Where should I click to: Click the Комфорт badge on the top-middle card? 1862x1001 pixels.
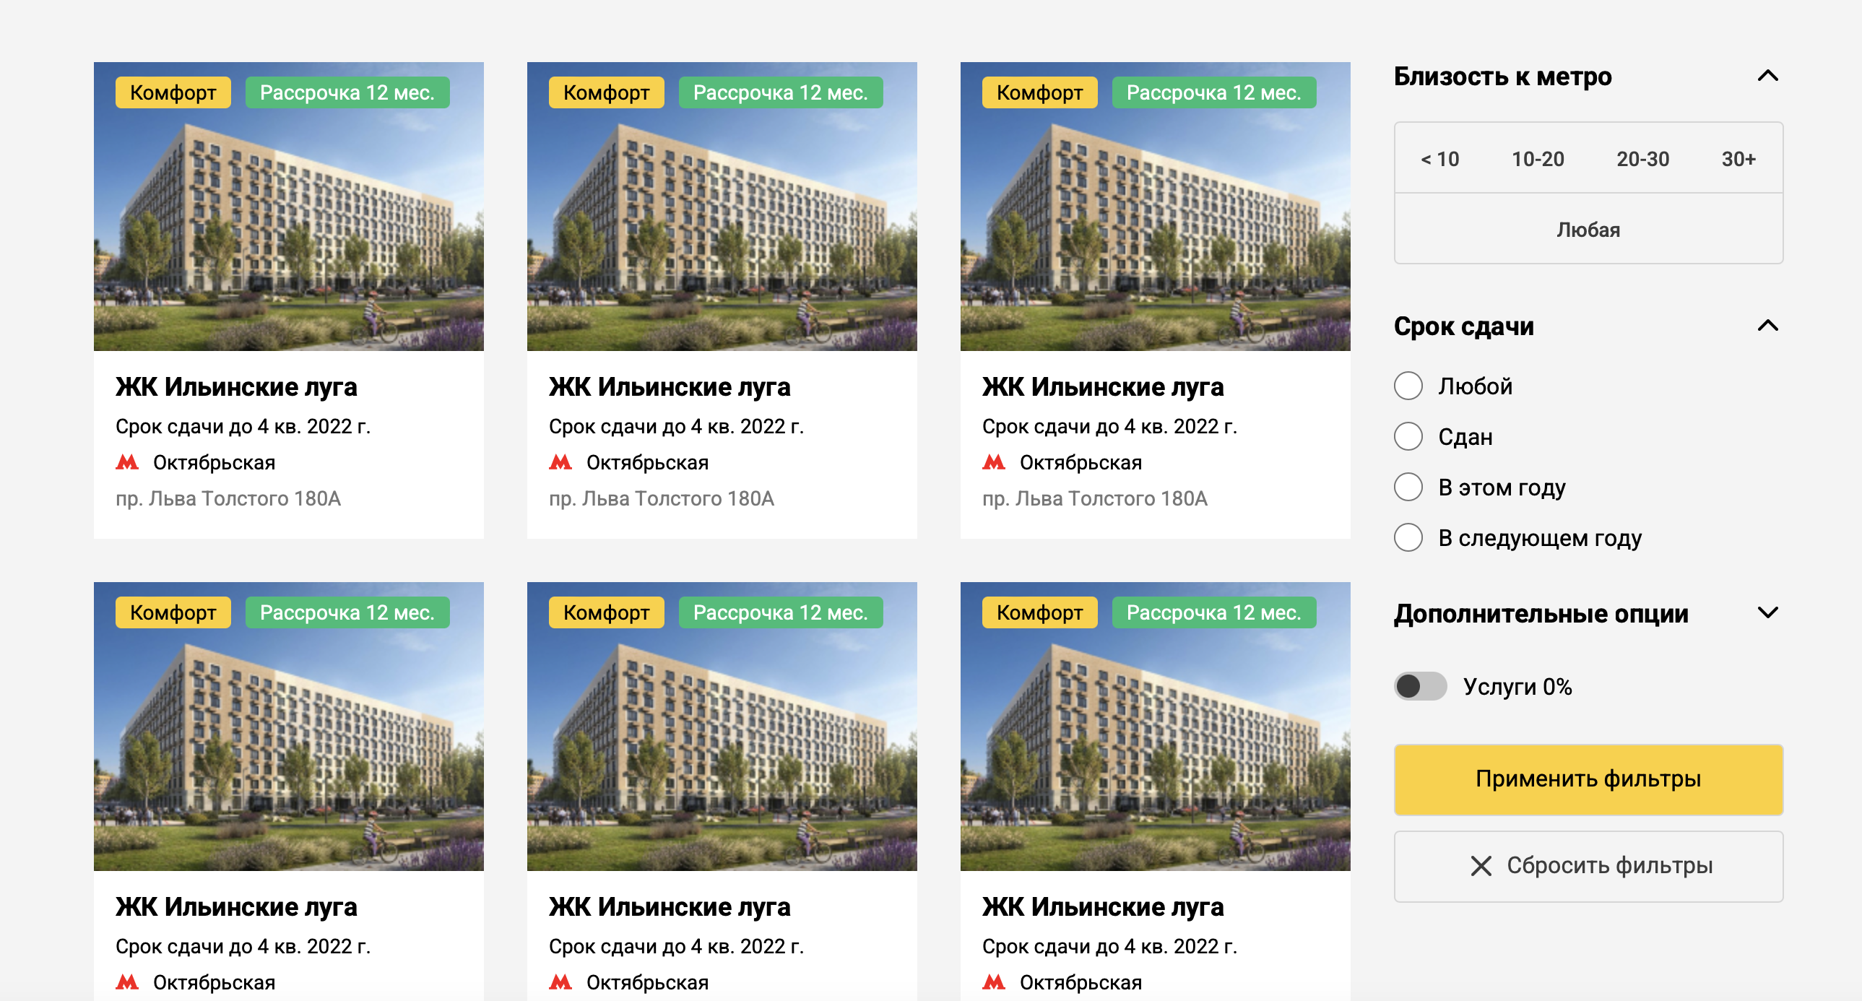[607, 92]
